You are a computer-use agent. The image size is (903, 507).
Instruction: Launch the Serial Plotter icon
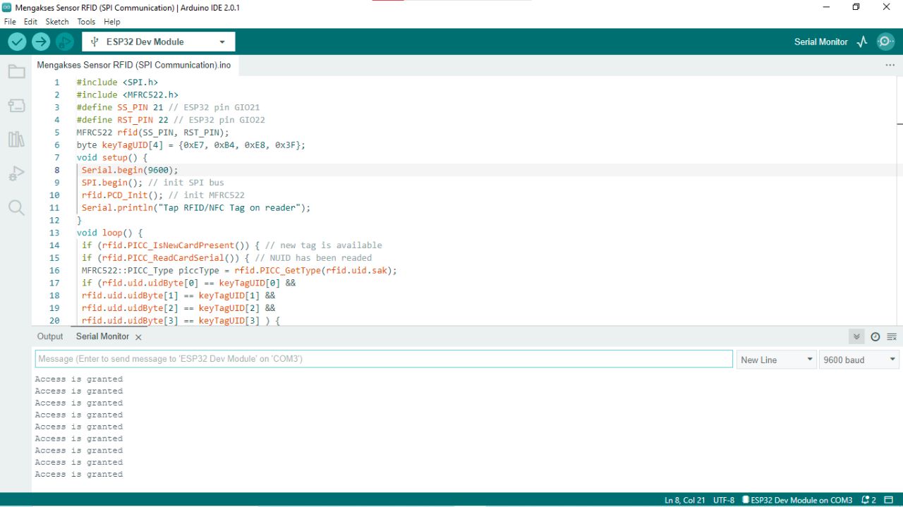click(862, 42)
